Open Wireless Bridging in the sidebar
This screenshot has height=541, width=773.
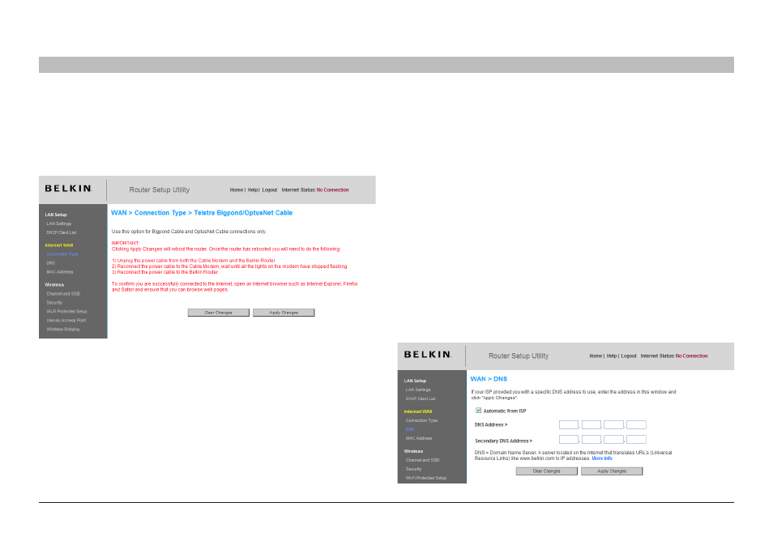(x=63, y=329)
